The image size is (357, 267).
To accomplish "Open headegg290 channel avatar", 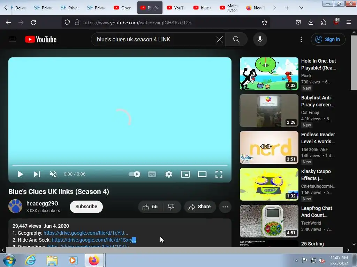I will pyautogui.click(x=15, y=206).
